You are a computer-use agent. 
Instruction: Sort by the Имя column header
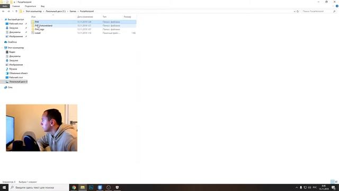(x=33, y=16)
